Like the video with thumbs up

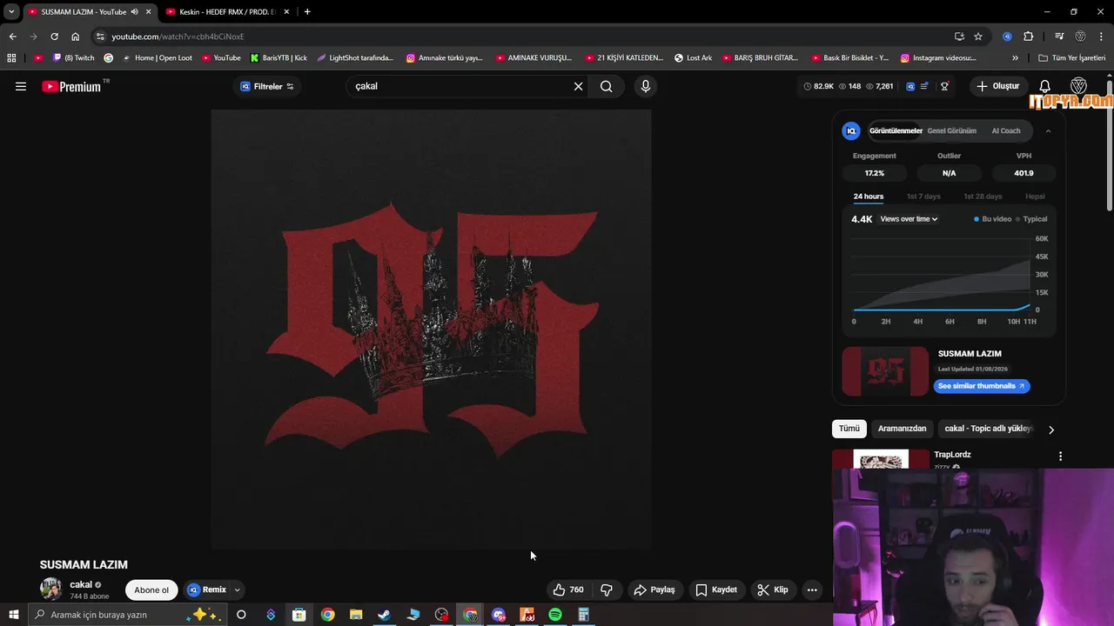pyautogui.click(x=567, y=589)
